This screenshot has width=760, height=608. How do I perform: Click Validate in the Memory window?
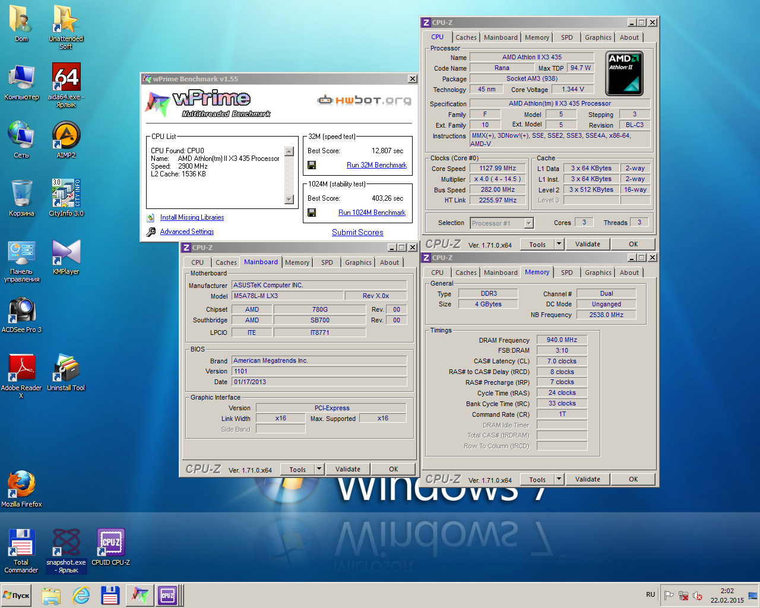[588, 479]
